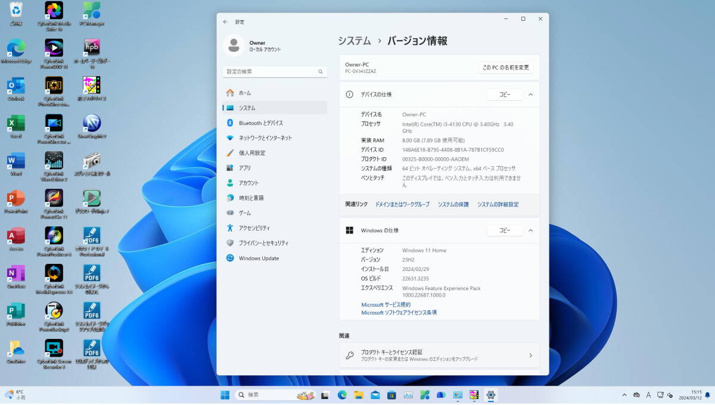The image size is (715, 405).
Task: Select the PowerPoint desktop shortcut
Action: coord(16,201)
